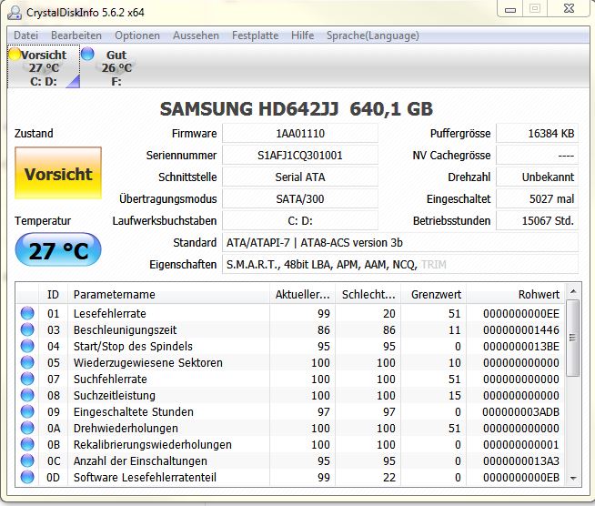The image size is (595, 506).
Task: Click status orb for Beschleunigungszeit row
Action: pos(27,329)
